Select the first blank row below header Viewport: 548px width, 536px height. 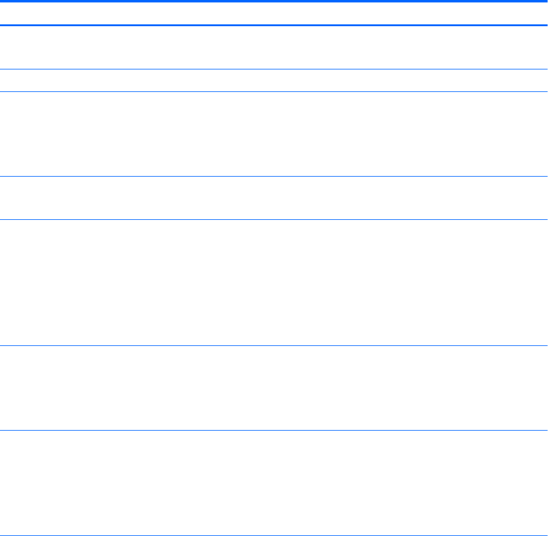[274, 47]
